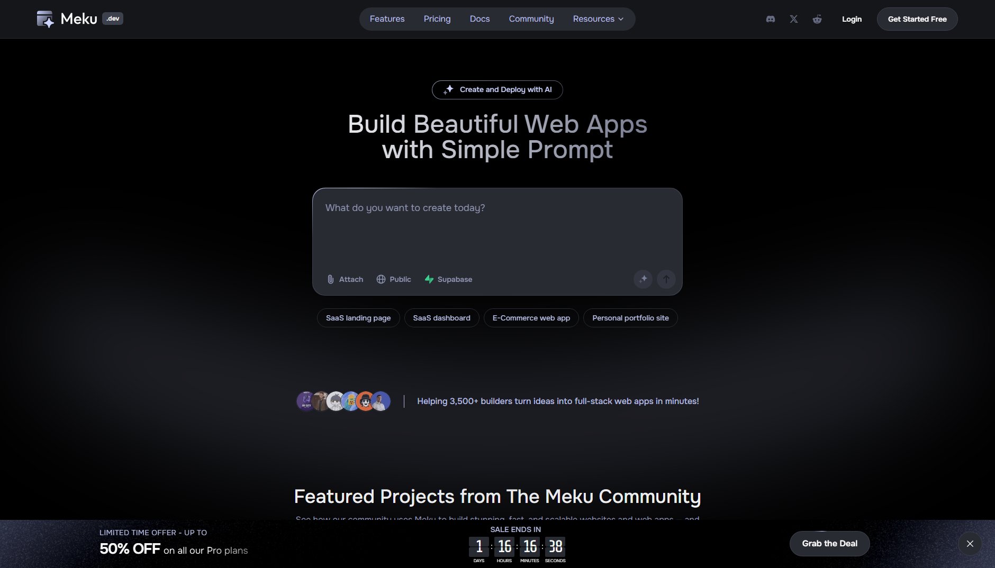Screen dimensions: 995x568
Task: Open the Features nav item
Action: [x=387, y=19]
